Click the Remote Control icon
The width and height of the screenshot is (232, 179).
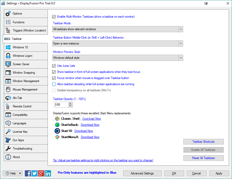[8, 106]
